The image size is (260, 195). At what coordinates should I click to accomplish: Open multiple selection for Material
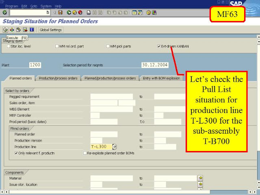click(x=200, y=178)
